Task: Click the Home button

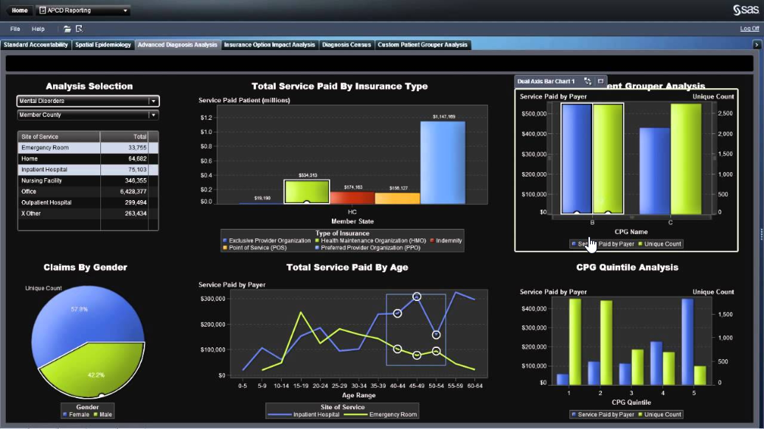Action: point(20,10)
